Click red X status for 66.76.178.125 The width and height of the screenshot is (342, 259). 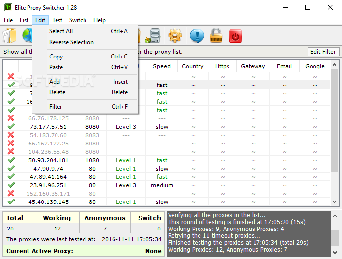(11, 118)
